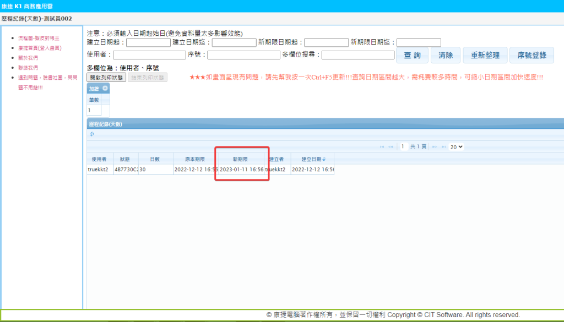The image size is (564, 322).
Task: Open the 關於我們 link
Action: coord(28,58)
